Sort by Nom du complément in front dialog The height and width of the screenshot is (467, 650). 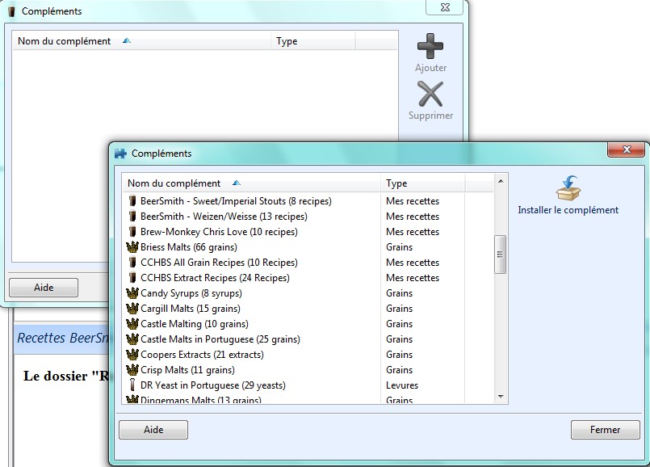[x=174, y=183]
